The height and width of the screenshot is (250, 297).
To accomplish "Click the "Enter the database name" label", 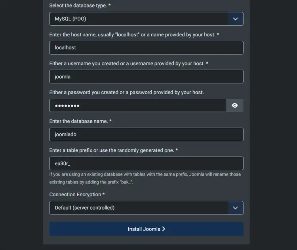I will click(x=80, y=121).
